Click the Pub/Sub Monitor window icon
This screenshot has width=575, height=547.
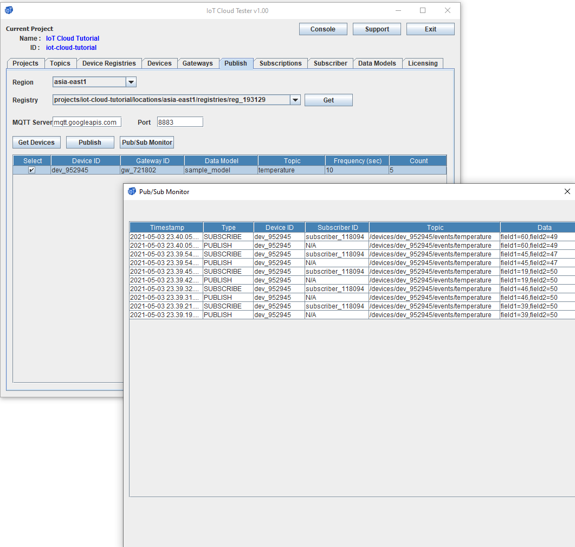[132, 191]
